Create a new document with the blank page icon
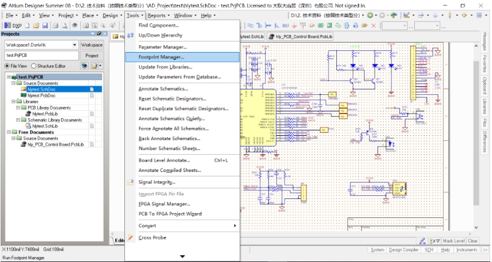492x262 pixels. pos(28,26)
